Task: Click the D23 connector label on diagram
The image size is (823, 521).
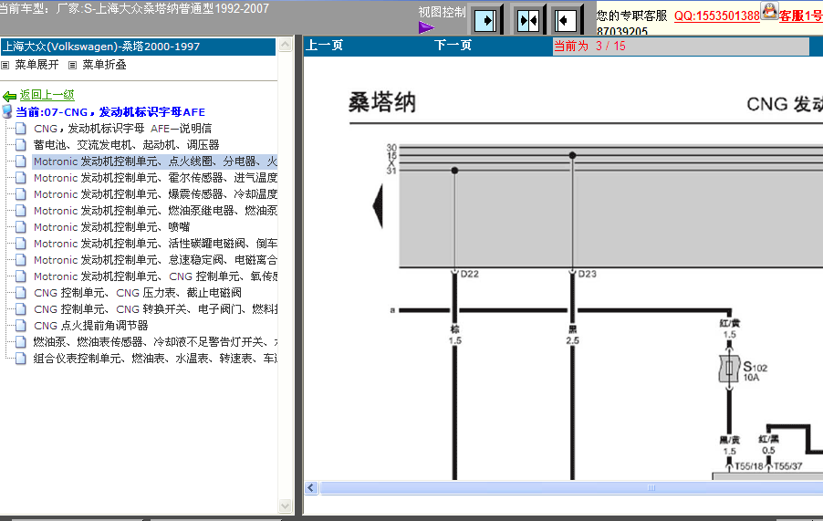Action: point(587,274)
